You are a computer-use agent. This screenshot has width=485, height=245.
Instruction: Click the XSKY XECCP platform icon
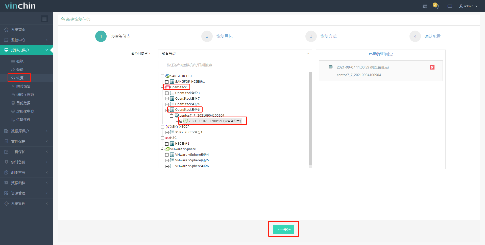click(x=167, y=126)
